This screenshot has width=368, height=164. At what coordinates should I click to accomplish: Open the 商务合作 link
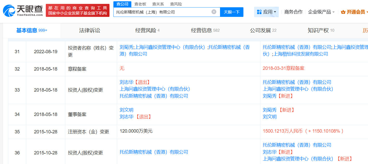(x=293, y=12)
